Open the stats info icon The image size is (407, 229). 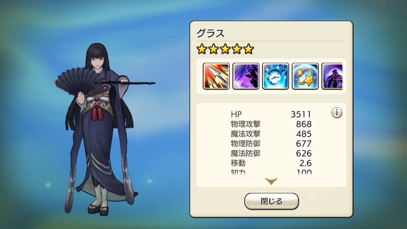pyautogui.click(x=337, y=113)
